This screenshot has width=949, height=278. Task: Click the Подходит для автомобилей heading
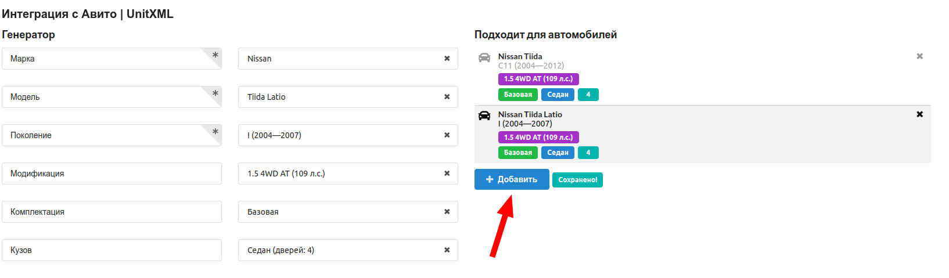pos(545,35)
